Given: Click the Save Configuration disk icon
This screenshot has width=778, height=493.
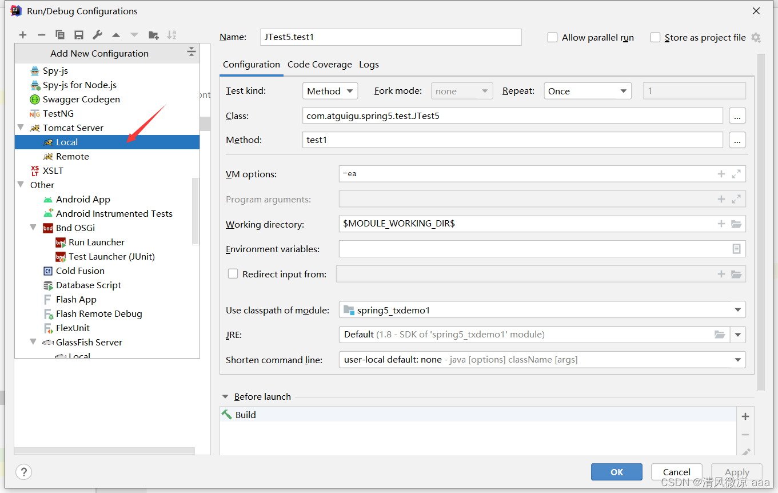Looking at the screenshot, I should tap(79, 35).
